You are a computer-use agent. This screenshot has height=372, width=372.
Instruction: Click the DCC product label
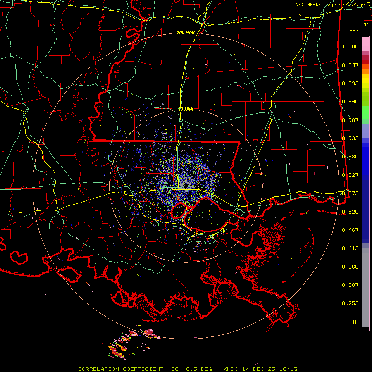click(363, 25)
